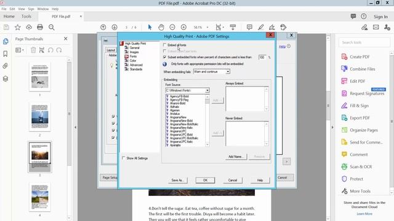Toggle Subset embedded fonts checkbox

click(165, 57)
